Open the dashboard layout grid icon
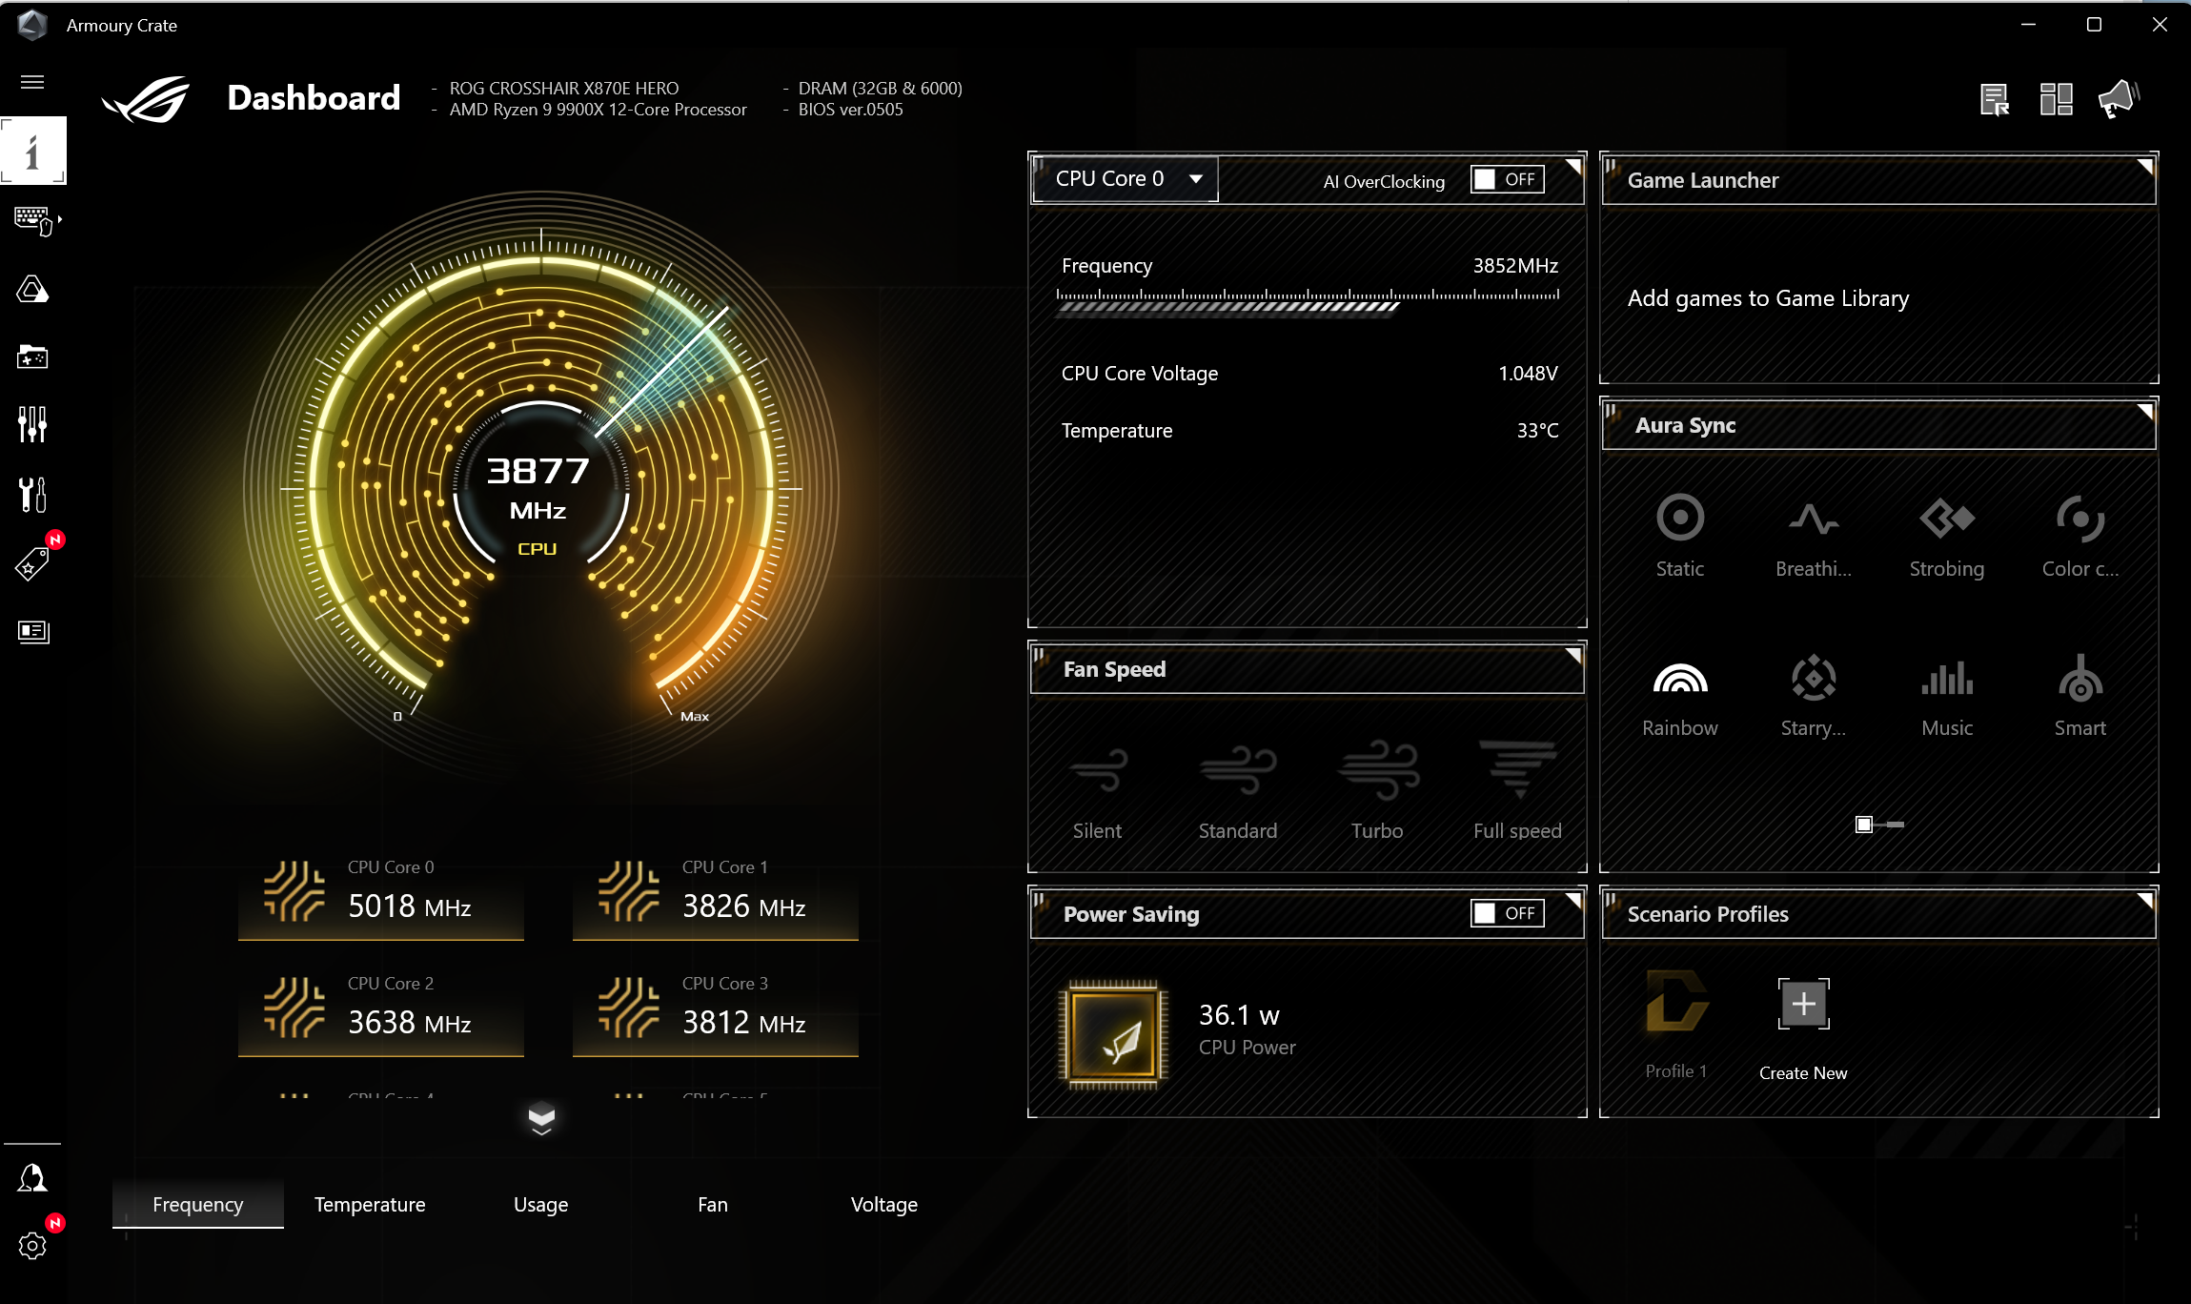The height and width of the screenshot is (1304, 2191). [x=2056, y=99]
